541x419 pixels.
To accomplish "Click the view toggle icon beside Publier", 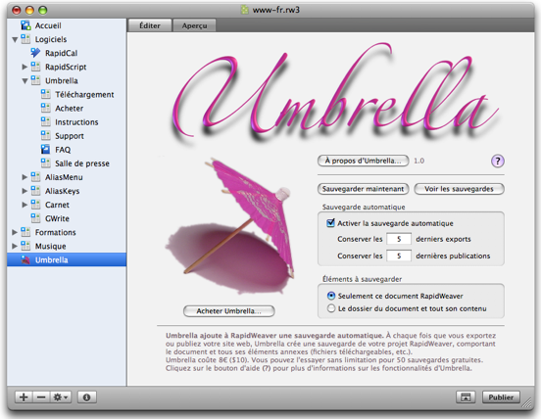I will [x=466, y=397].
